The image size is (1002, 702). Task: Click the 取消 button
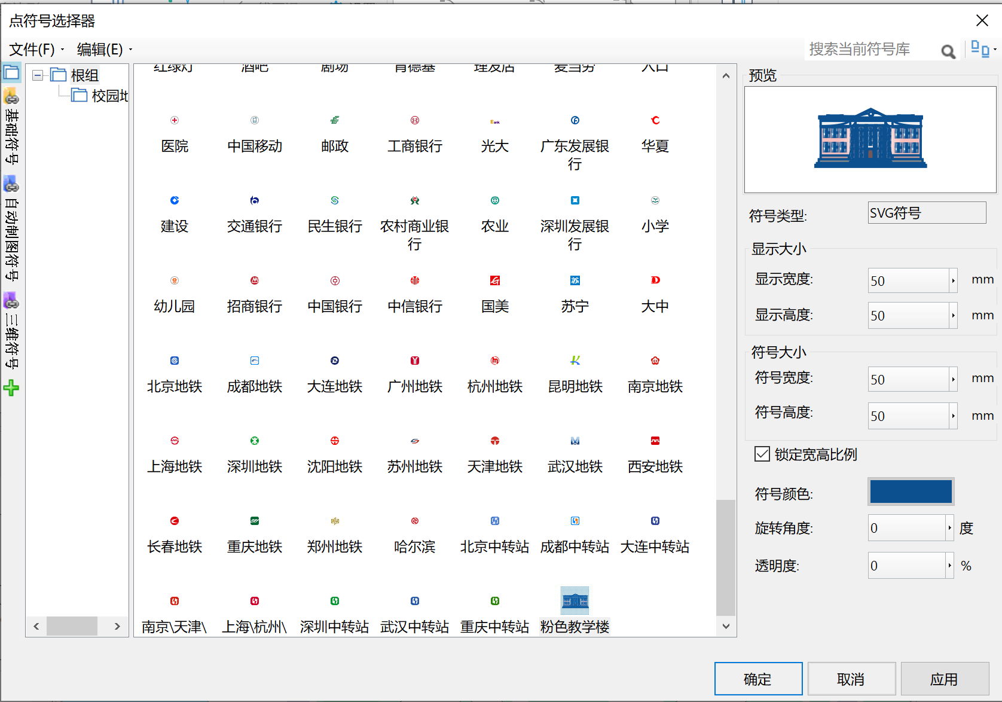(851, 679)
